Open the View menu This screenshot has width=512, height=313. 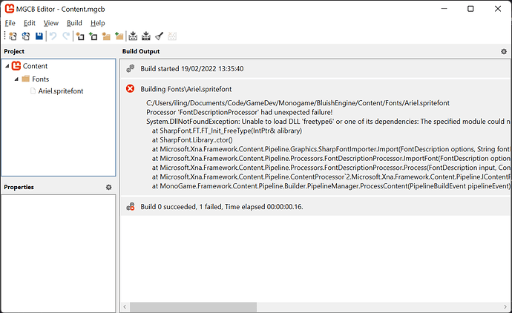coord(51,23)
